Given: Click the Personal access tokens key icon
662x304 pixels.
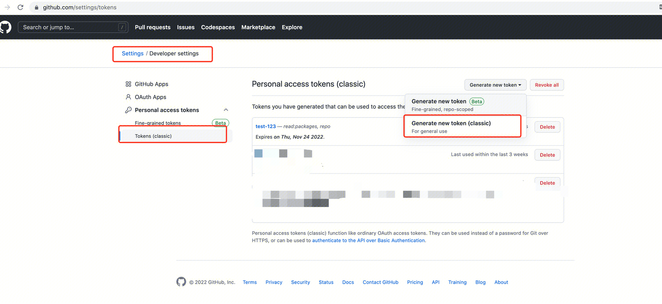Looking at the screenshot, I should point(128,110).
